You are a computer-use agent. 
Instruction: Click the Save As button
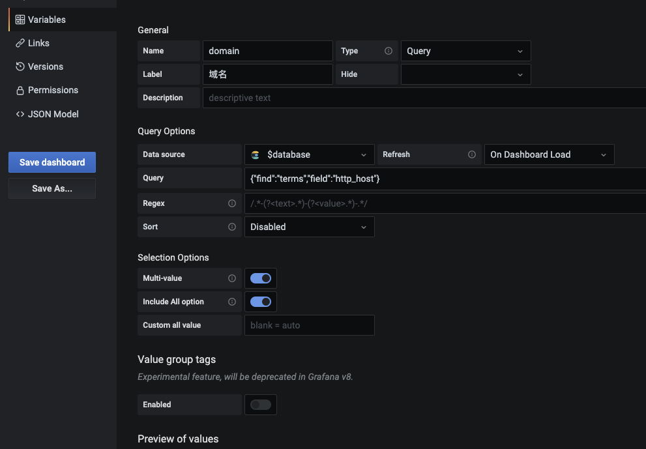[51, 188]
